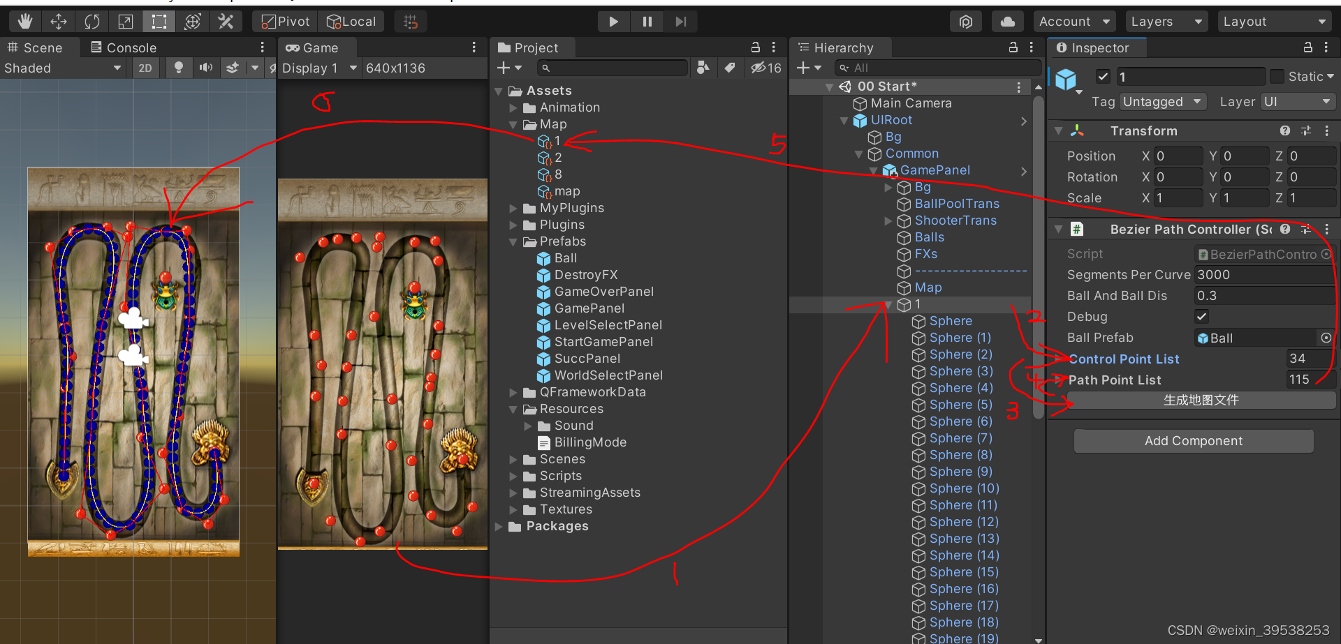Toggle Local handle rotation mode
The height and width of the screenshot is (644, 1341).
[351, 22]
